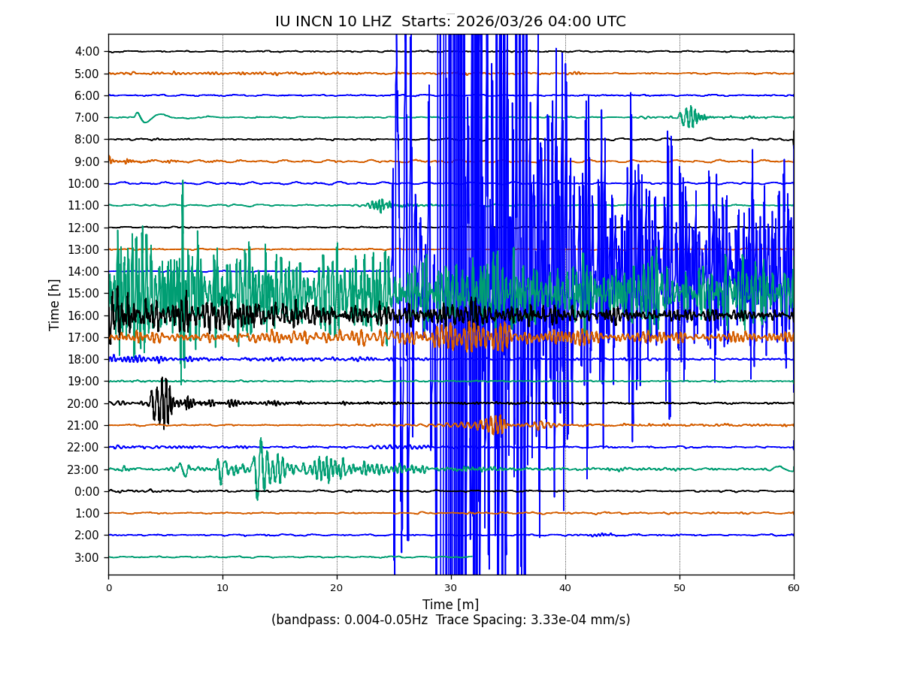Click the orange wave burst on 21:00 trace

492,424
